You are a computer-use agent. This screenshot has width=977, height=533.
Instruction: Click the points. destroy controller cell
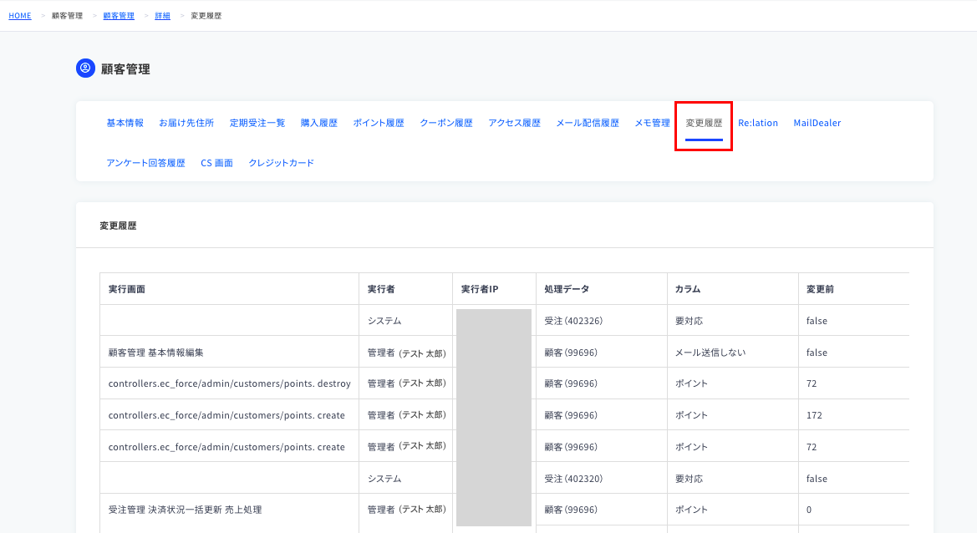(229, 383)
